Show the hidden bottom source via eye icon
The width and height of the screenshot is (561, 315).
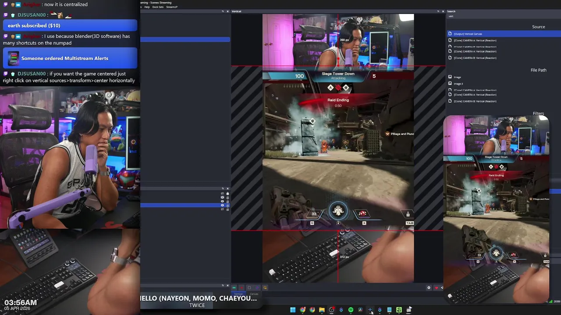coord(222,209)
